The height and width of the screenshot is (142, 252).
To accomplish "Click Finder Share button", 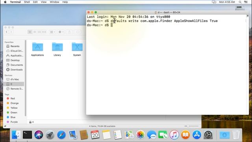I will click(69, 32).
